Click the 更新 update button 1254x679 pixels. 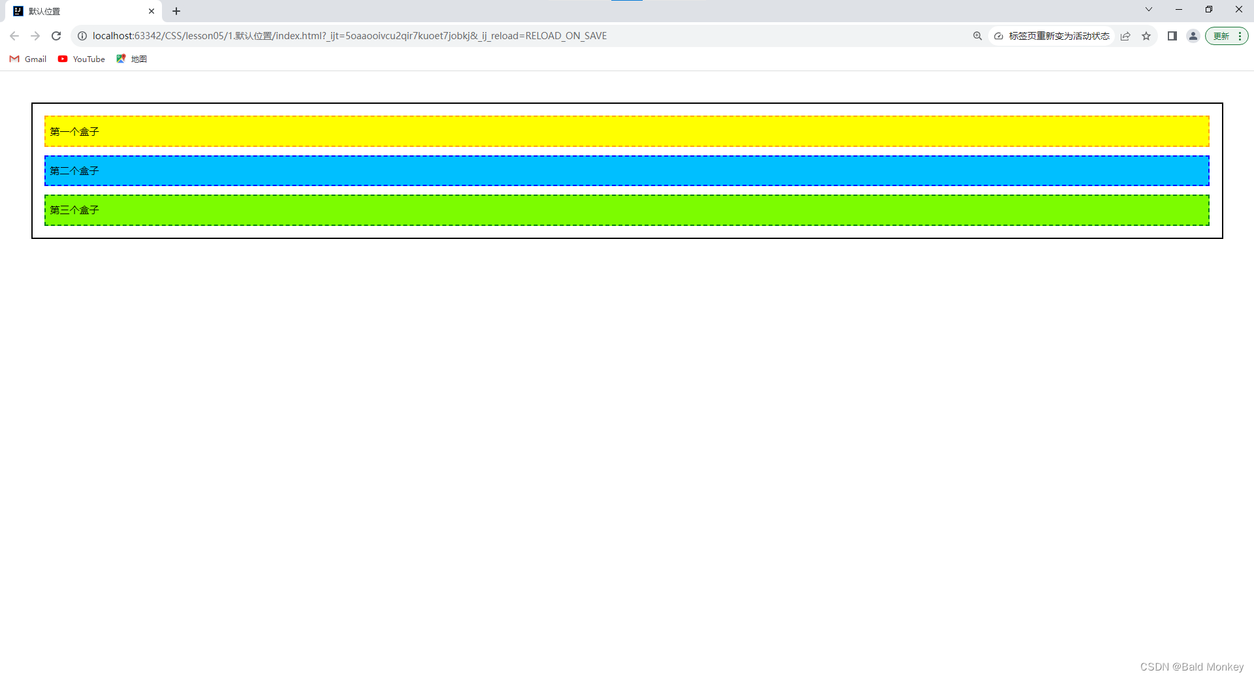[x=1221, y=36]
